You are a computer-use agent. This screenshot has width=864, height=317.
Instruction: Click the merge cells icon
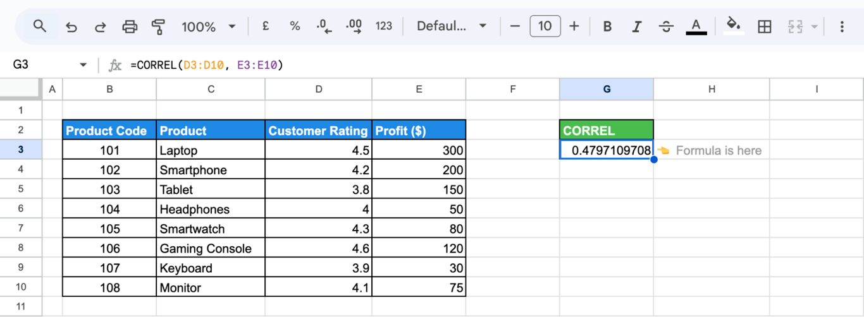[795, 27]
